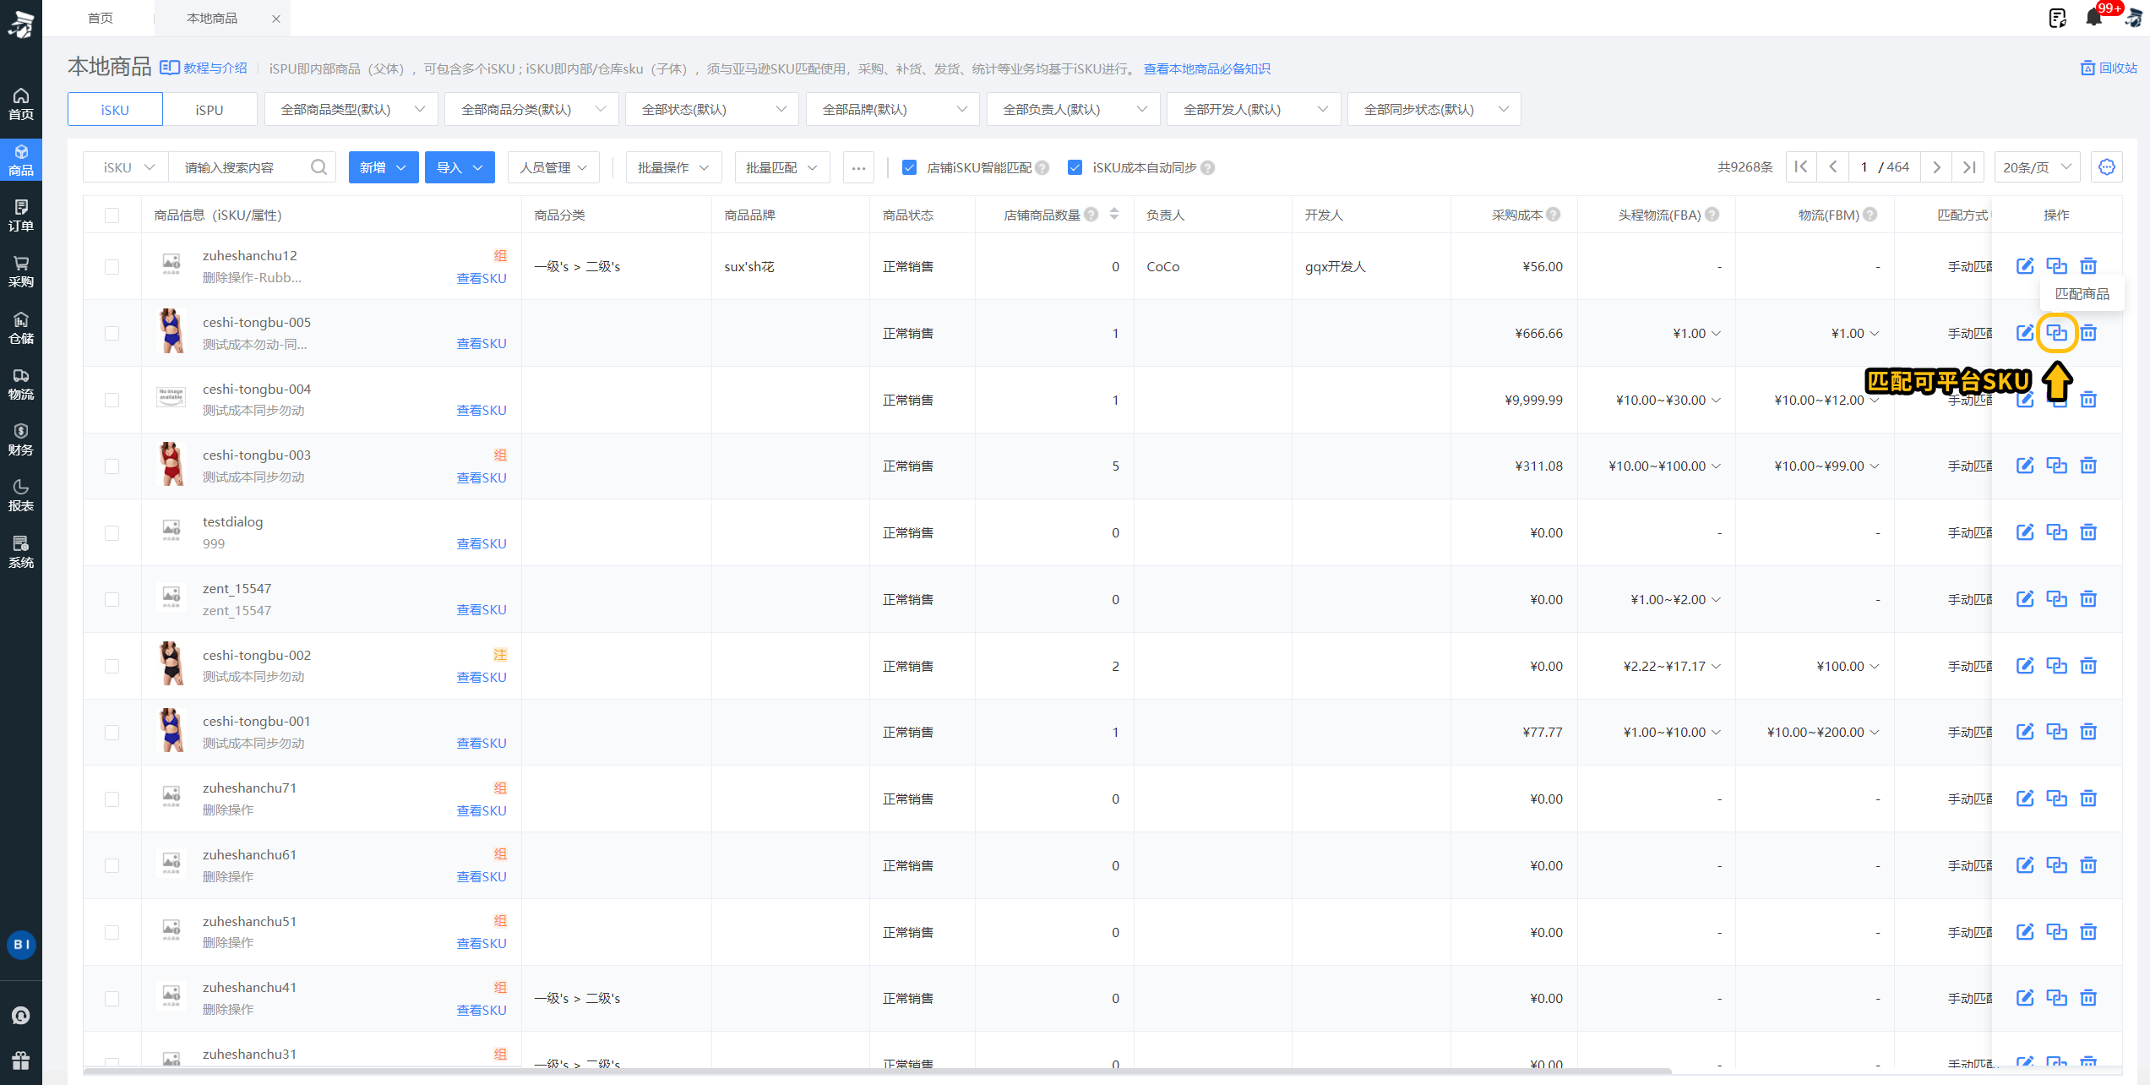Click the search magnifier icon

tap(318, 167)
